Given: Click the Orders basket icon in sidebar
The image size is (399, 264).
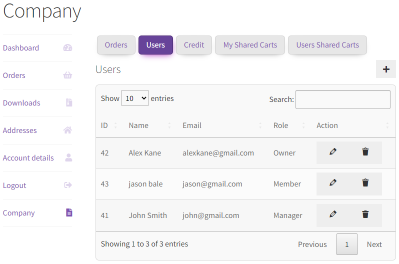Looking at the screenshot, I should click(x=67, y=75).
